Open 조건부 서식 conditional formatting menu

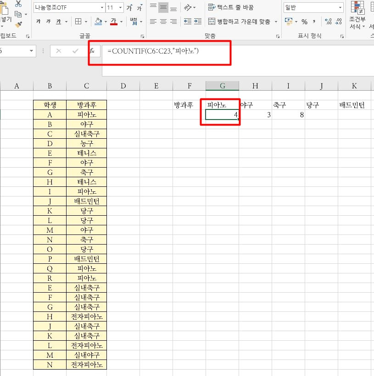[x=357, y=15]
